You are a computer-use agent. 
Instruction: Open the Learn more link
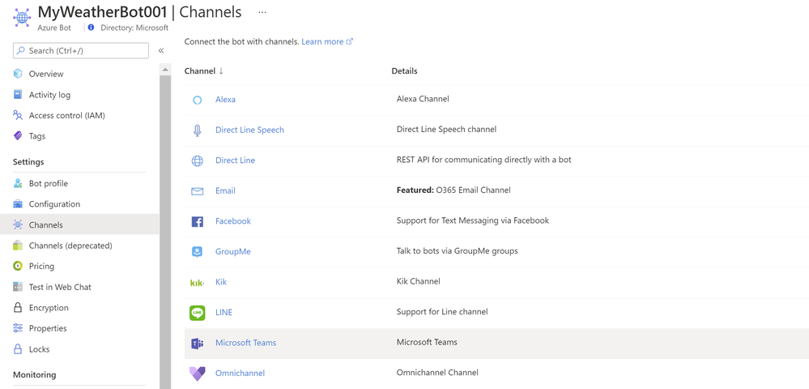(x=327, y=41)
